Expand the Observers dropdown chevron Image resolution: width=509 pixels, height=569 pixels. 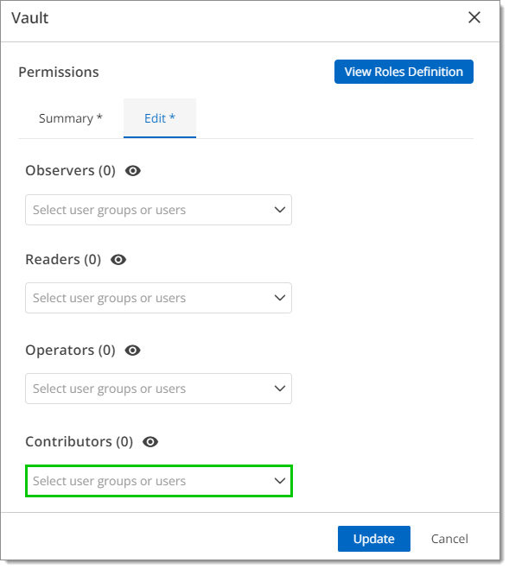coord(280,210)
